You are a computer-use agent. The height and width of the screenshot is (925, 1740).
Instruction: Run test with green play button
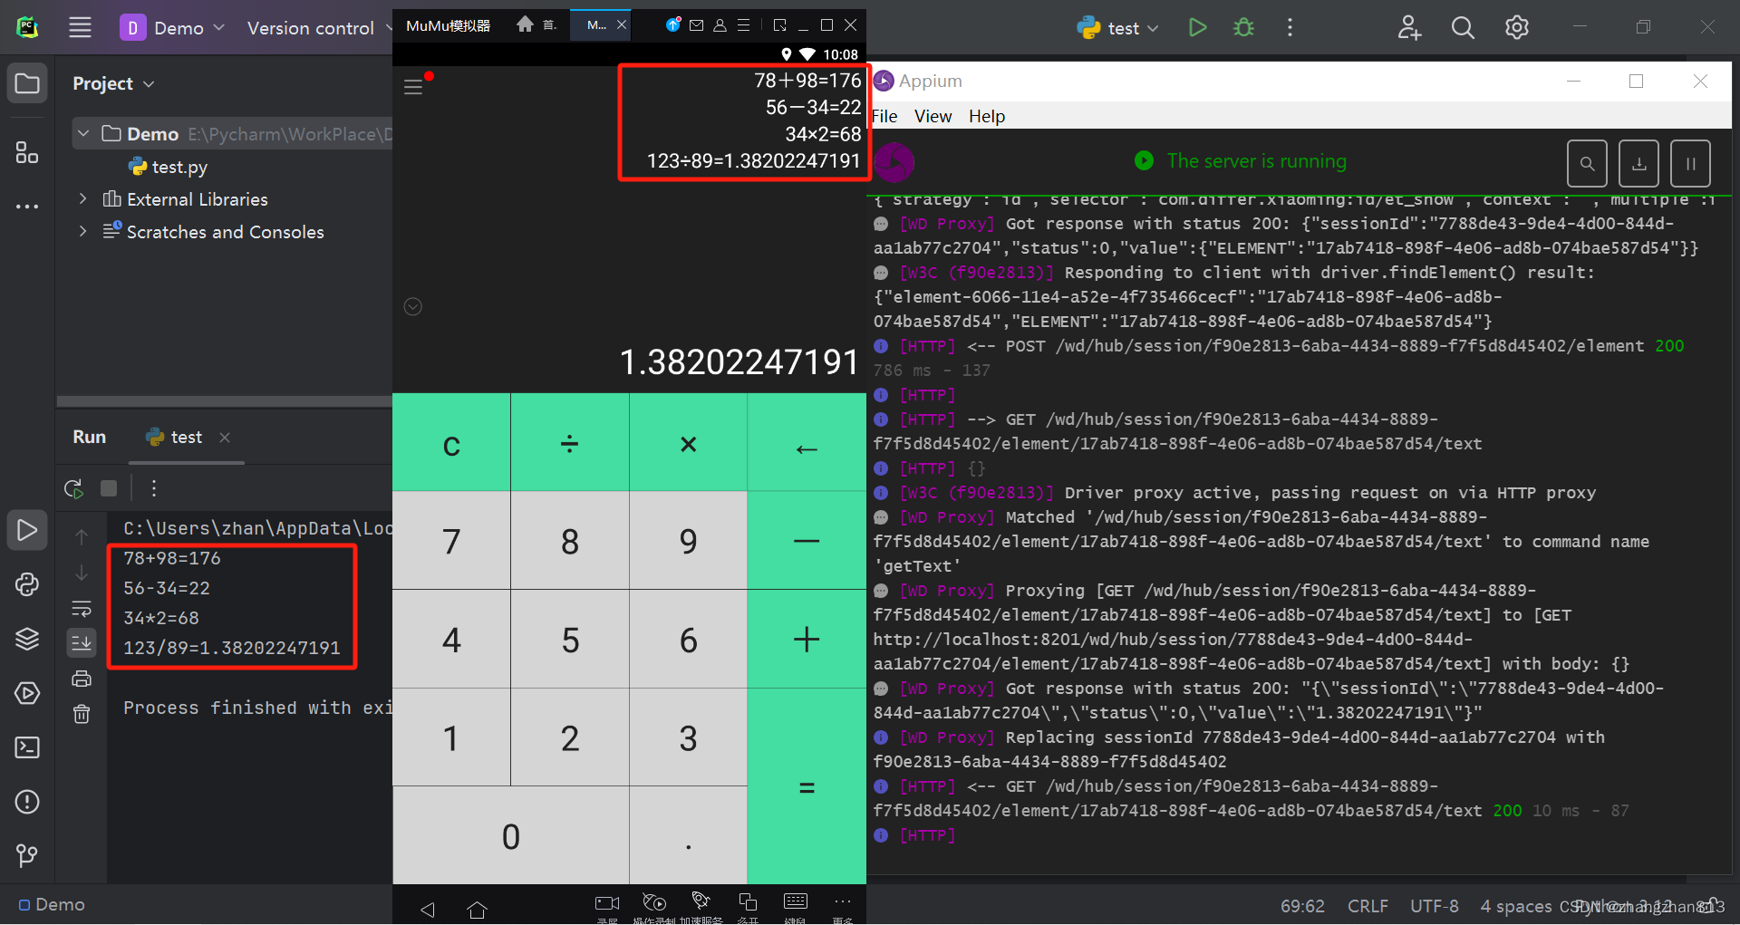(x=1198, y=27)
